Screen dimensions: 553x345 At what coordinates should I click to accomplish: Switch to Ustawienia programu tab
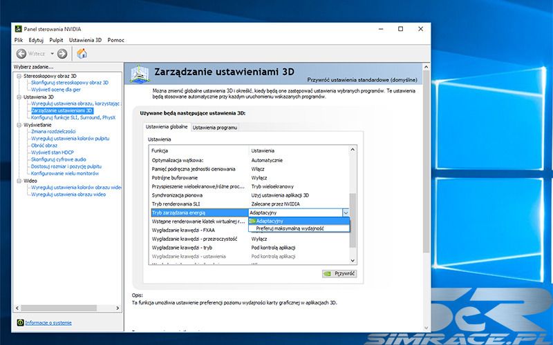(x=215, y=128)
